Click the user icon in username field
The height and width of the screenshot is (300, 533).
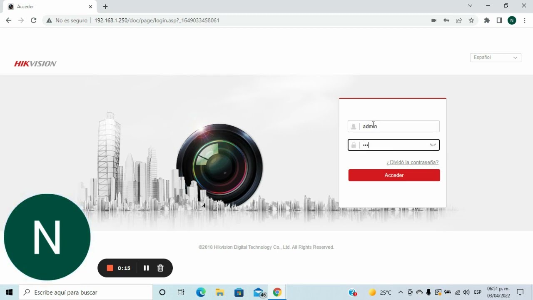pyautogui.click(x=354, y=126)
